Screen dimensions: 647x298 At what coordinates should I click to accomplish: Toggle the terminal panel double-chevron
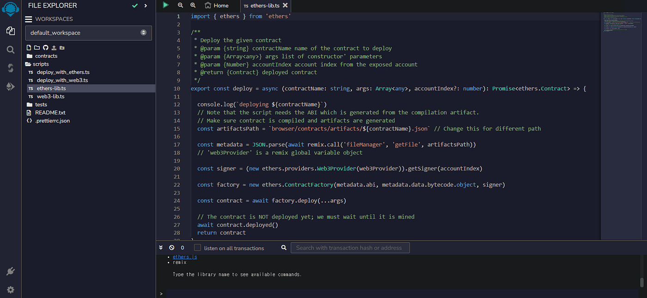pyautogui.click(x=161, y=248)
